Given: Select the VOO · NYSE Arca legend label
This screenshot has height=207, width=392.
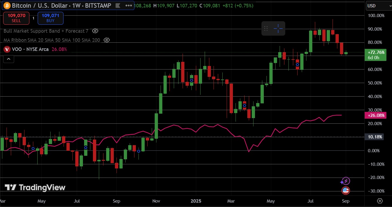Looking at the screenshot, I should click(30, 49).
